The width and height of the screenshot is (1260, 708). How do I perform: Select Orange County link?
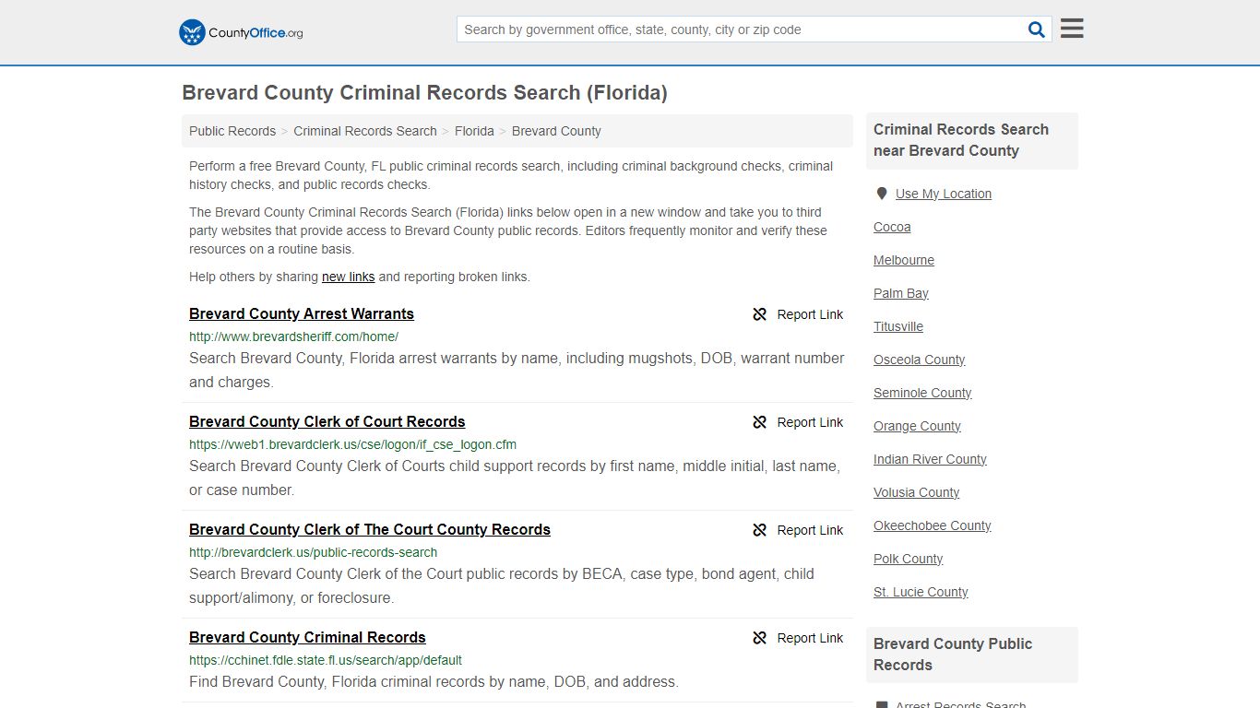917,426
